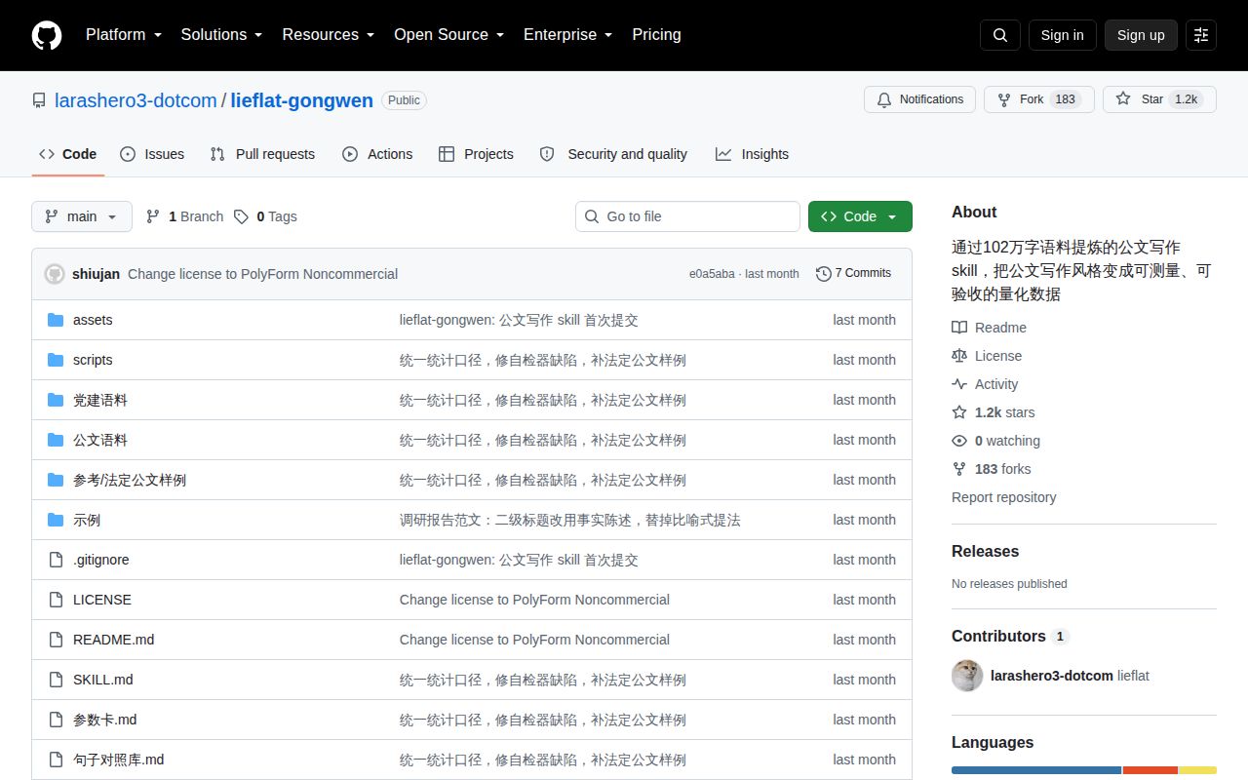The height and width of the screenshot is (780, 1248).
Task: Click the Pricing link in header
Action: pyautogui.click(x=656, y=35)
